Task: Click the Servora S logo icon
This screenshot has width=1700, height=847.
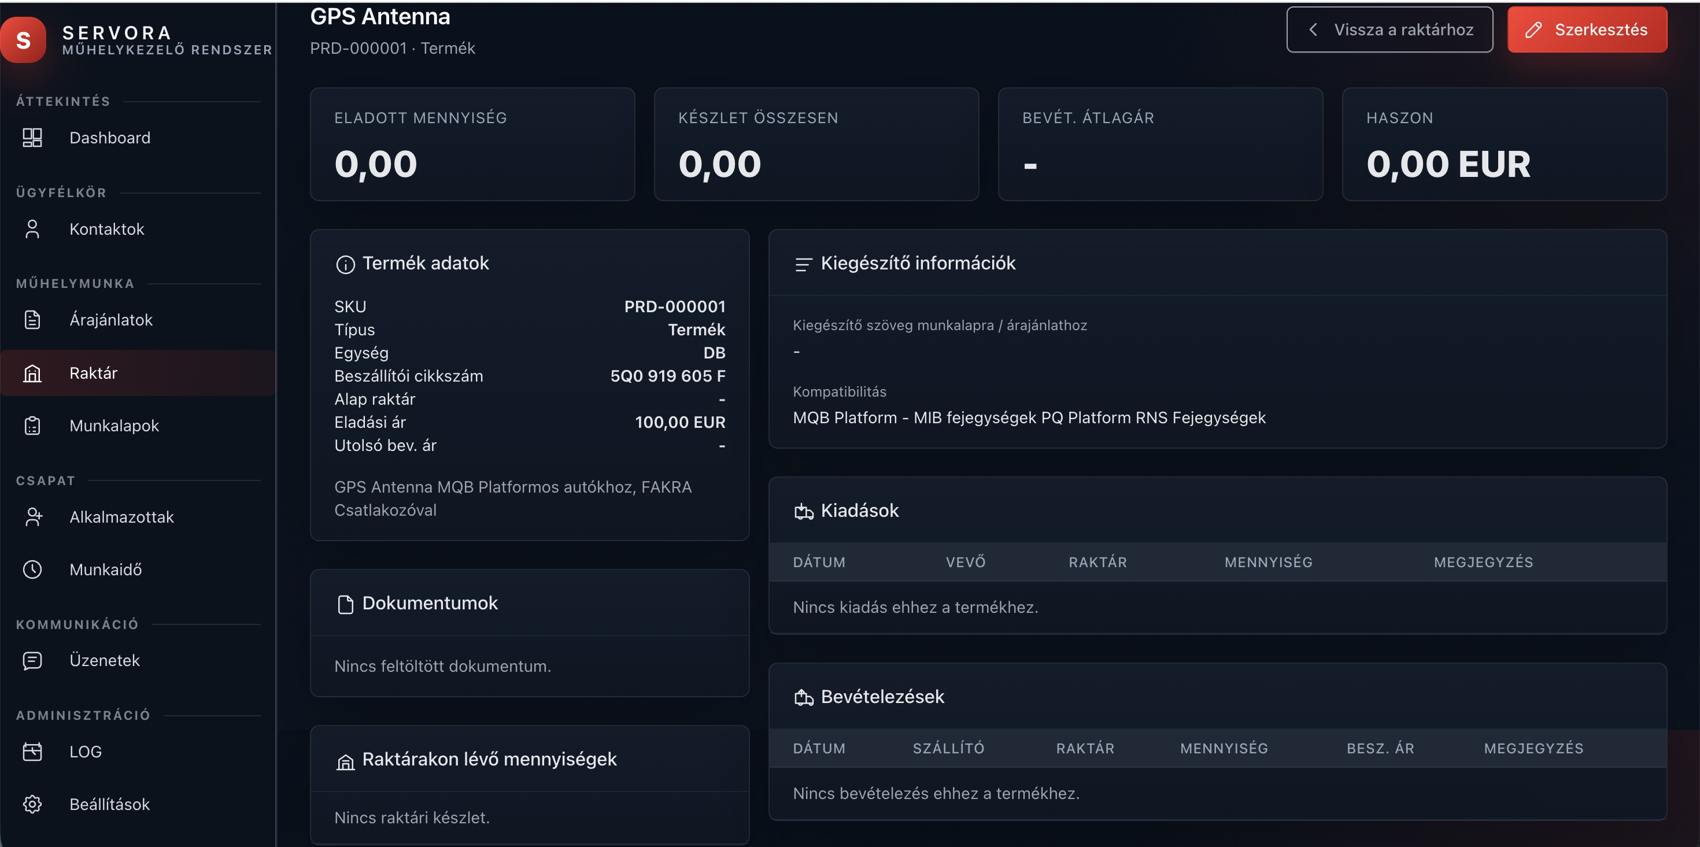Action: click(23, 39)
